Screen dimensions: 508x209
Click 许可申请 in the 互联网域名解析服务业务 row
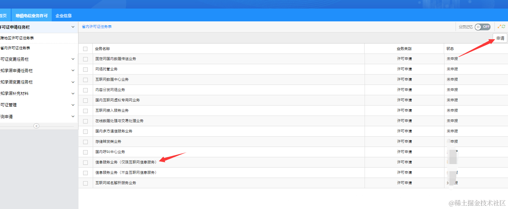pyautogui.click(x=404, y=183)
